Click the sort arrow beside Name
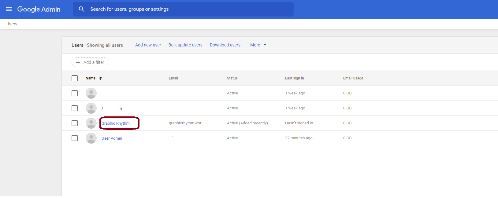 (101, 78)
